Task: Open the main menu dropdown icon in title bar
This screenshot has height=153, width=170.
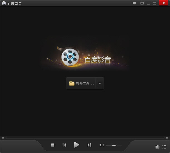Action: (142, 3)
